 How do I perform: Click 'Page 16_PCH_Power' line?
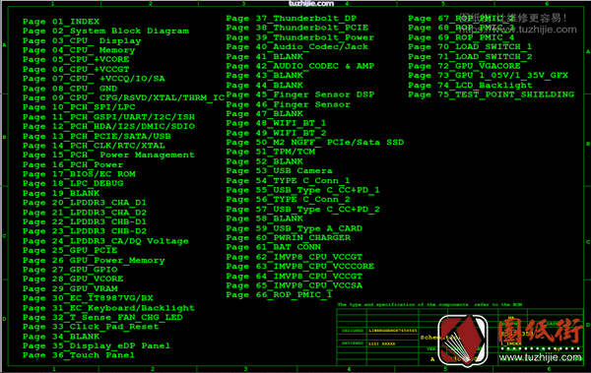pyautogui.click(x=73, y=165)
